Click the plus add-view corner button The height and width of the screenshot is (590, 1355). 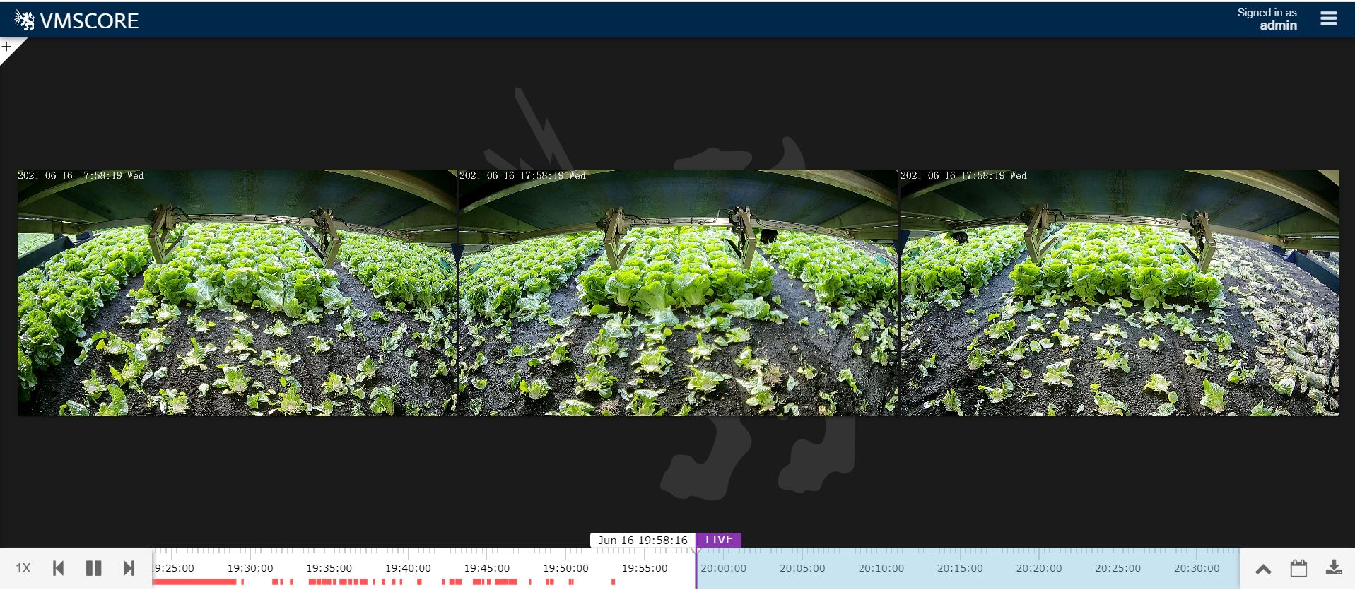click(7, 47)
